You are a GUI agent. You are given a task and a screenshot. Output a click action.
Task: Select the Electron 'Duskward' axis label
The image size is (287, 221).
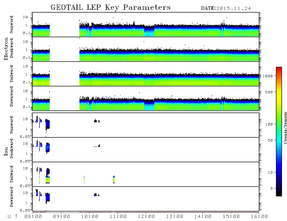pyautogui.click(x=12, y=48)
